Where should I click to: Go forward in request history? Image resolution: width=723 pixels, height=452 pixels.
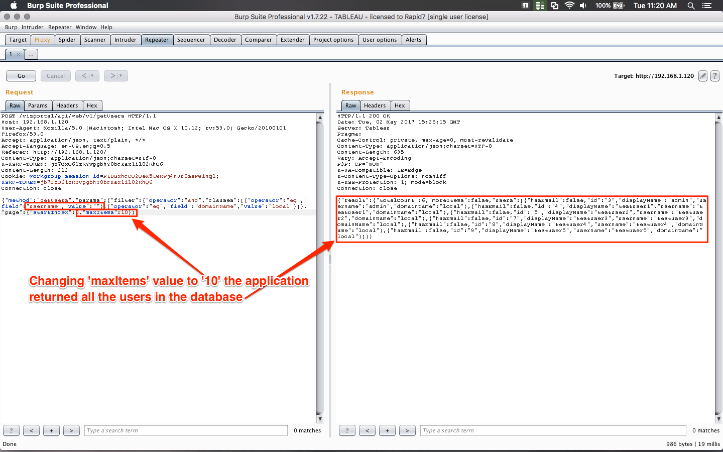116,76
